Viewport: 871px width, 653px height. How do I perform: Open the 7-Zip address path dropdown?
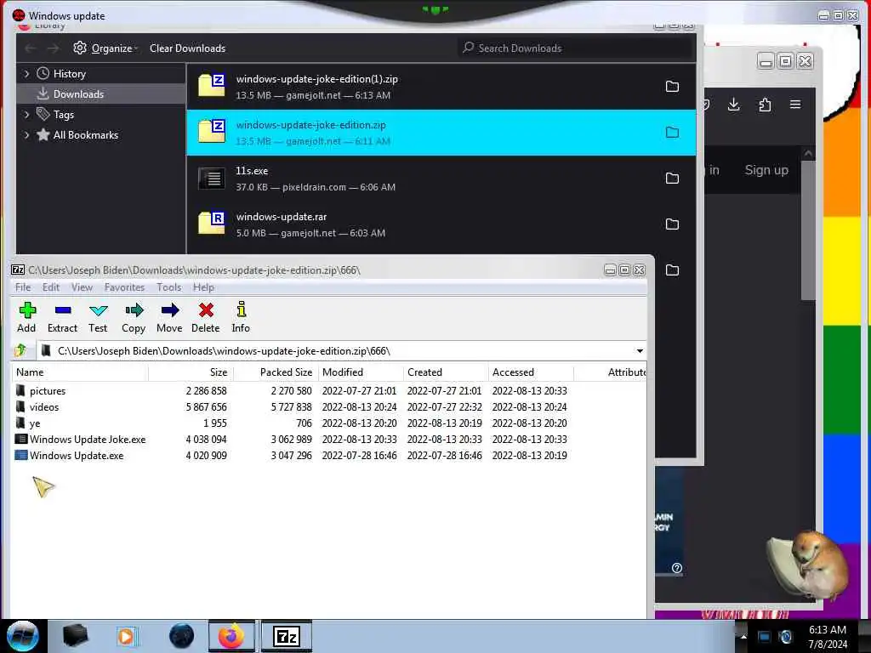(640, 351)
